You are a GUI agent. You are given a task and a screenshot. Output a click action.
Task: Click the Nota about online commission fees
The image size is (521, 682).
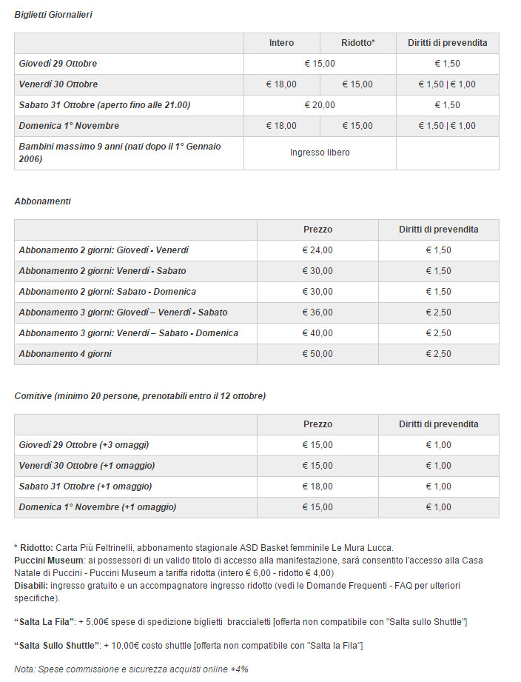(131, 669)
